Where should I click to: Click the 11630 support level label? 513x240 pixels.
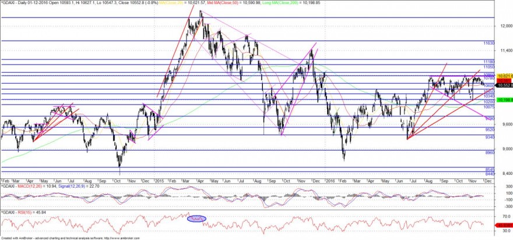coord(489,43)
